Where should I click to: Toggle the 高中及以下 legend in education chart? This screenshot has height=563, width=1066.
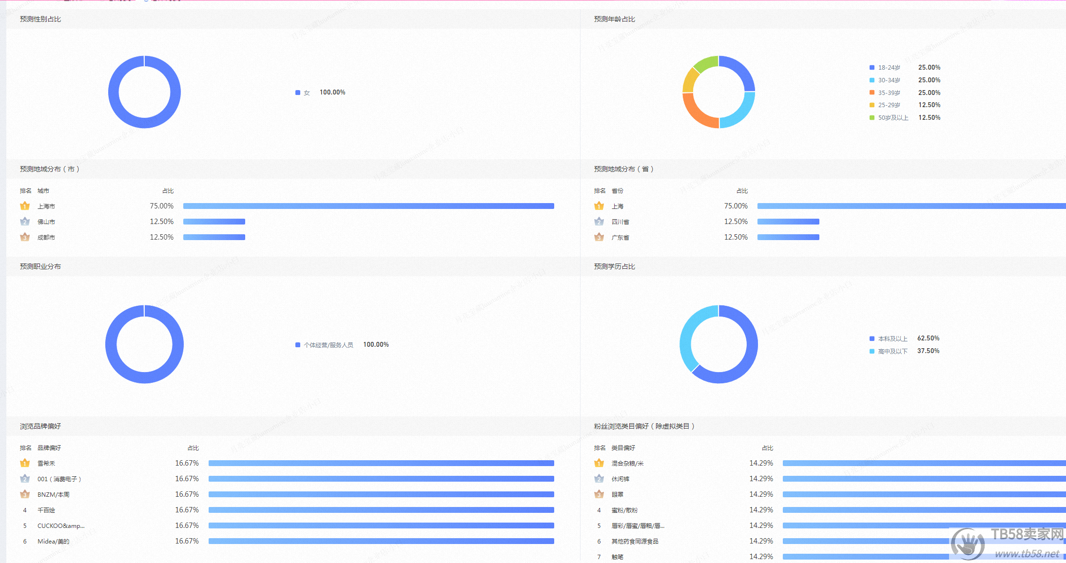[892, 351]
